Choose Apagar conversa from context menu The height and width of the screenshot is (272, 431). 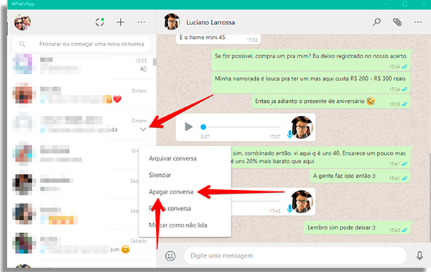pos(171,192)
